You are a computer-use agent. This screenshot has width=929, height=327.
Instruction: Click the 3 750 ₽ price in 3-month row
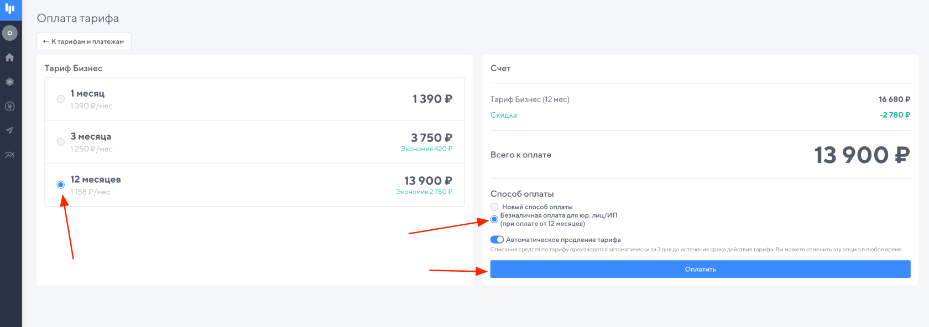point(431,138)
